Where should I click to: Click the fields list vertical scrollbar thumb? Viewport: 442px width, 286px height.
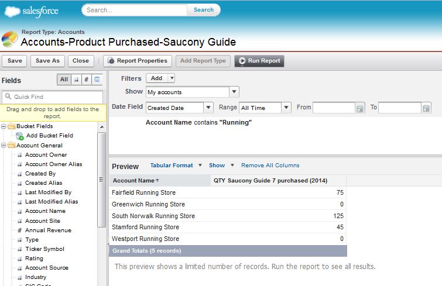point(101,180)
